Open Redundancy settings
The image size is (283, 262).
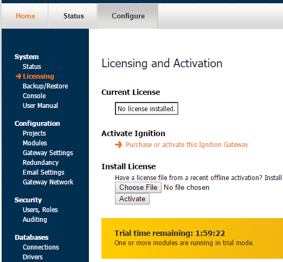41,163
